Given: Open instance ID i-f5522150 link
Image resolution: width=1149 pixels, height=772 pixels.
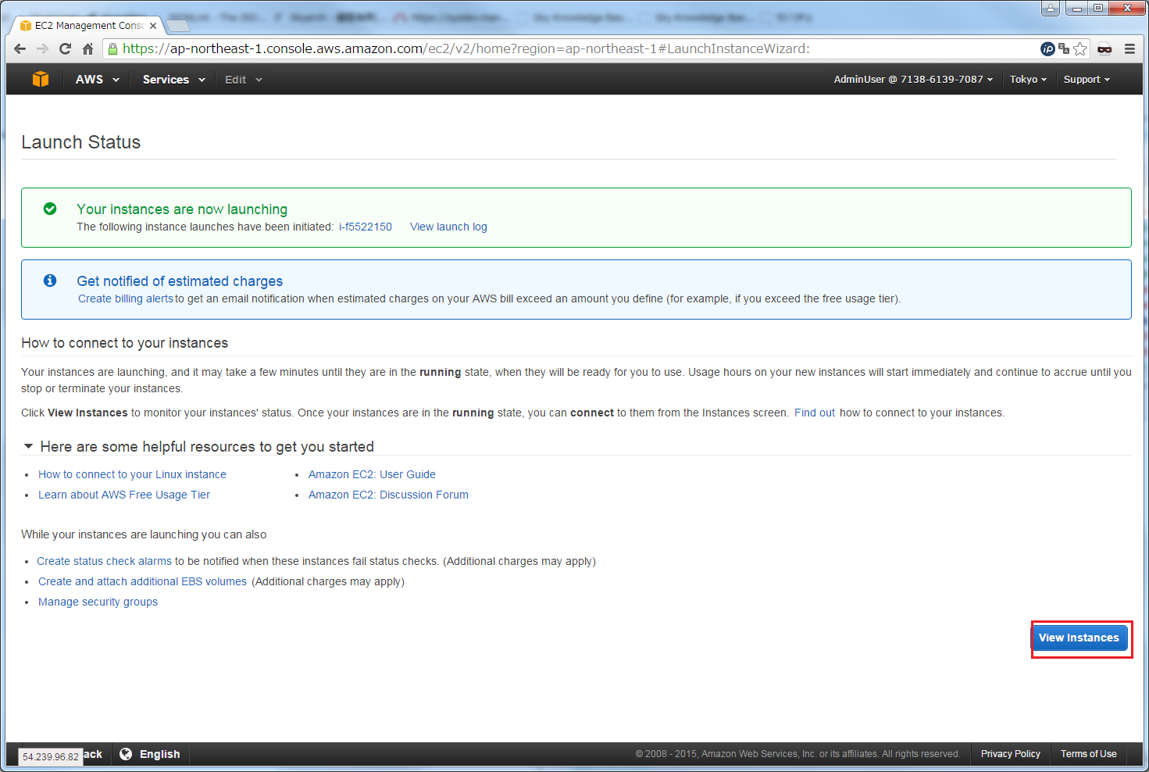Looking at the screenshot, I should click(366, 227).
